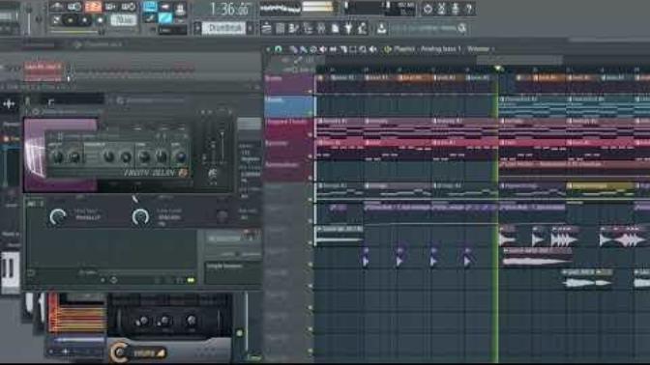The width and height of the screenshot is (650, 365).
Task: Adjust the left white-ringed knob below the delay plugin
Action: (x=58, y=216)
